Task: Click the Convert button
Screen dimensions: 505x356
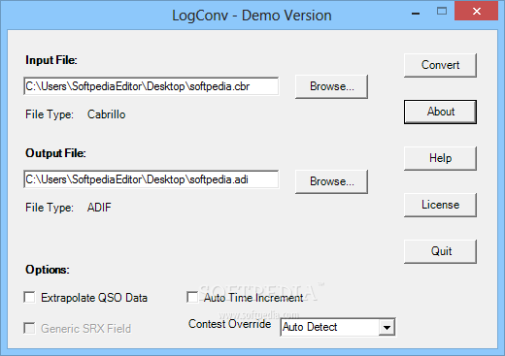Action: click(440, 65)
